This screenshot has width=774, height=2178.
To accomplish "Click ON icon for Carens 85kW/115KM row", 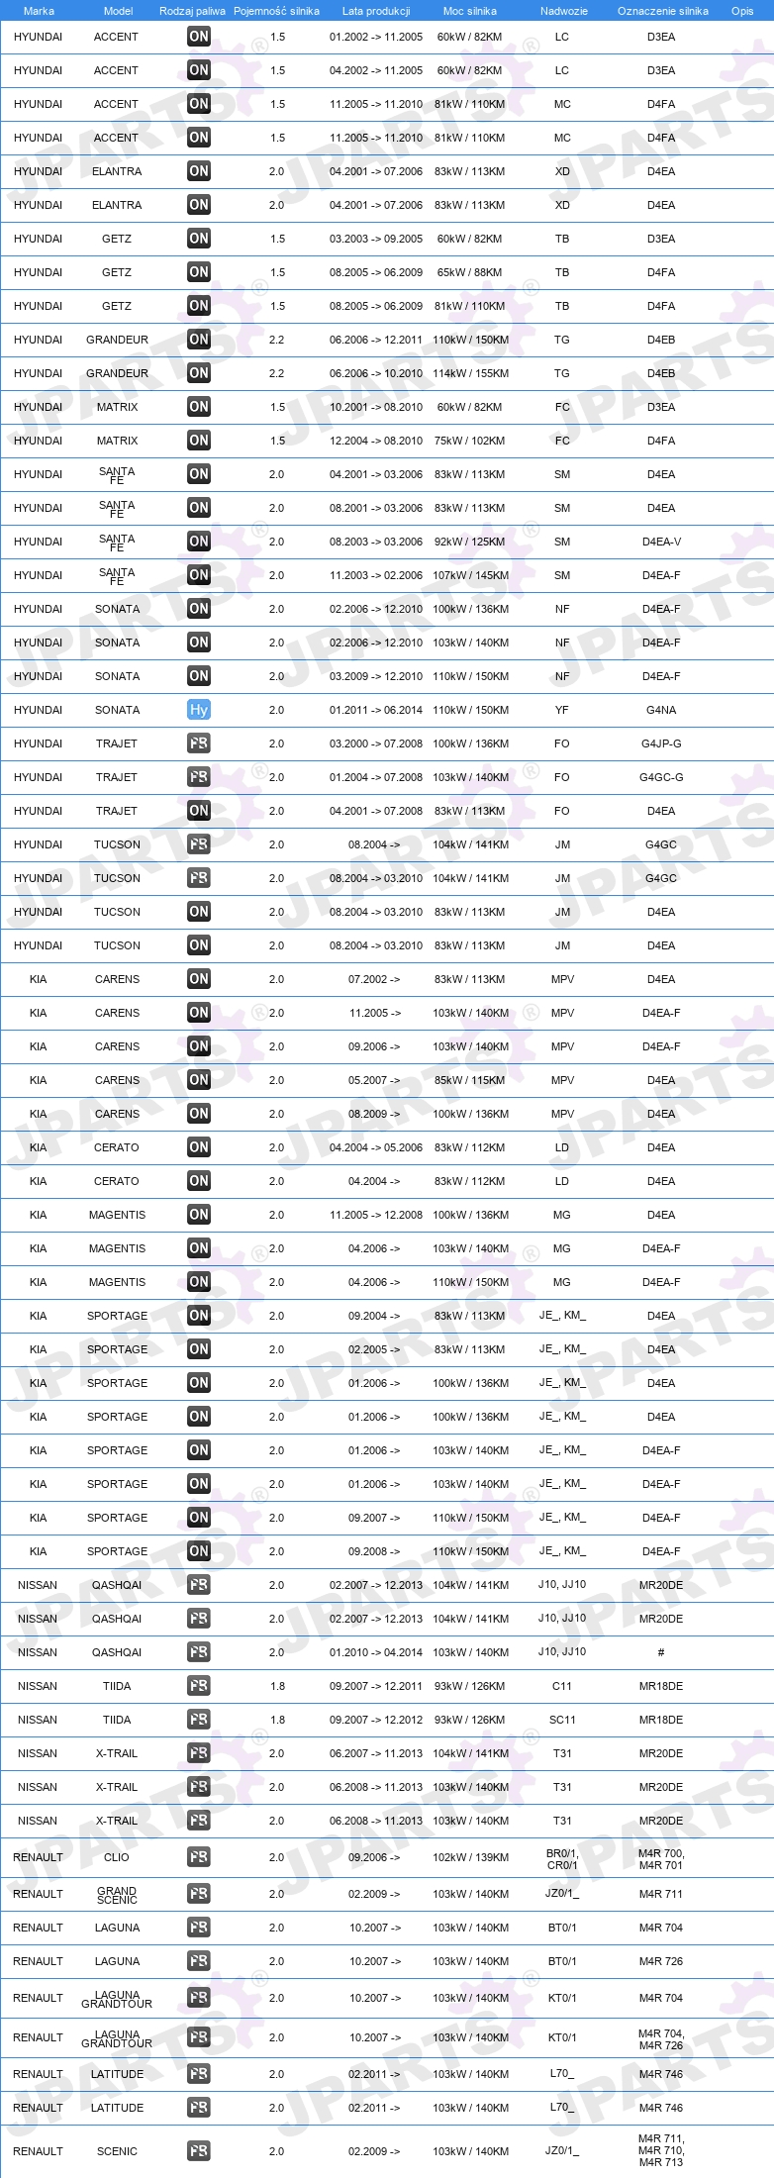I will (199, 1080).
